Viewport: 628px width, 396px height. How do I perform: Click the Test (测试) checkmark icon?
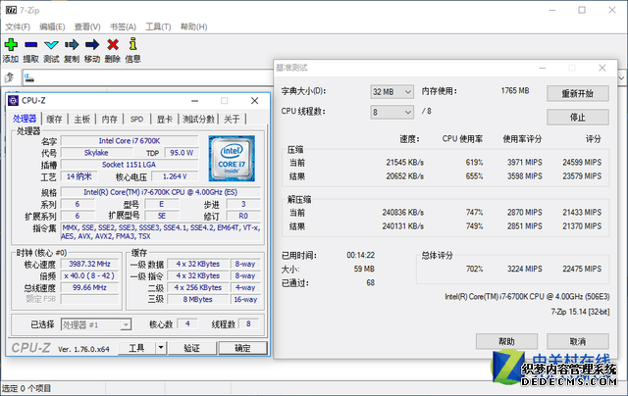point(51,44)
